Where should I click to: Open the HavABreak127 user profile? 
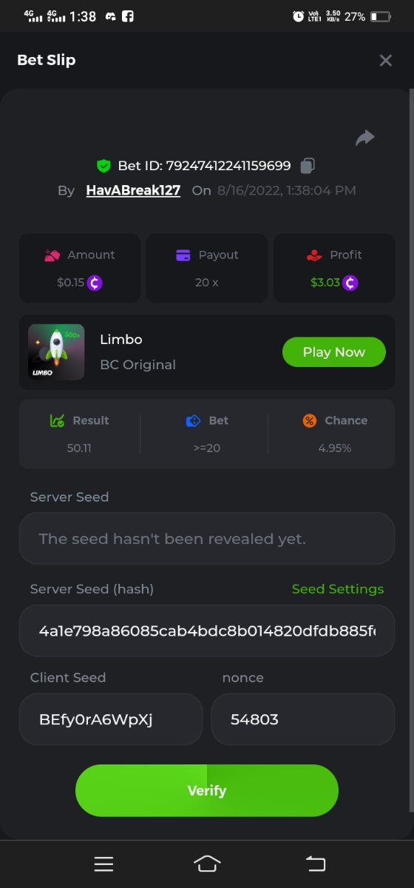coord(133,190)
